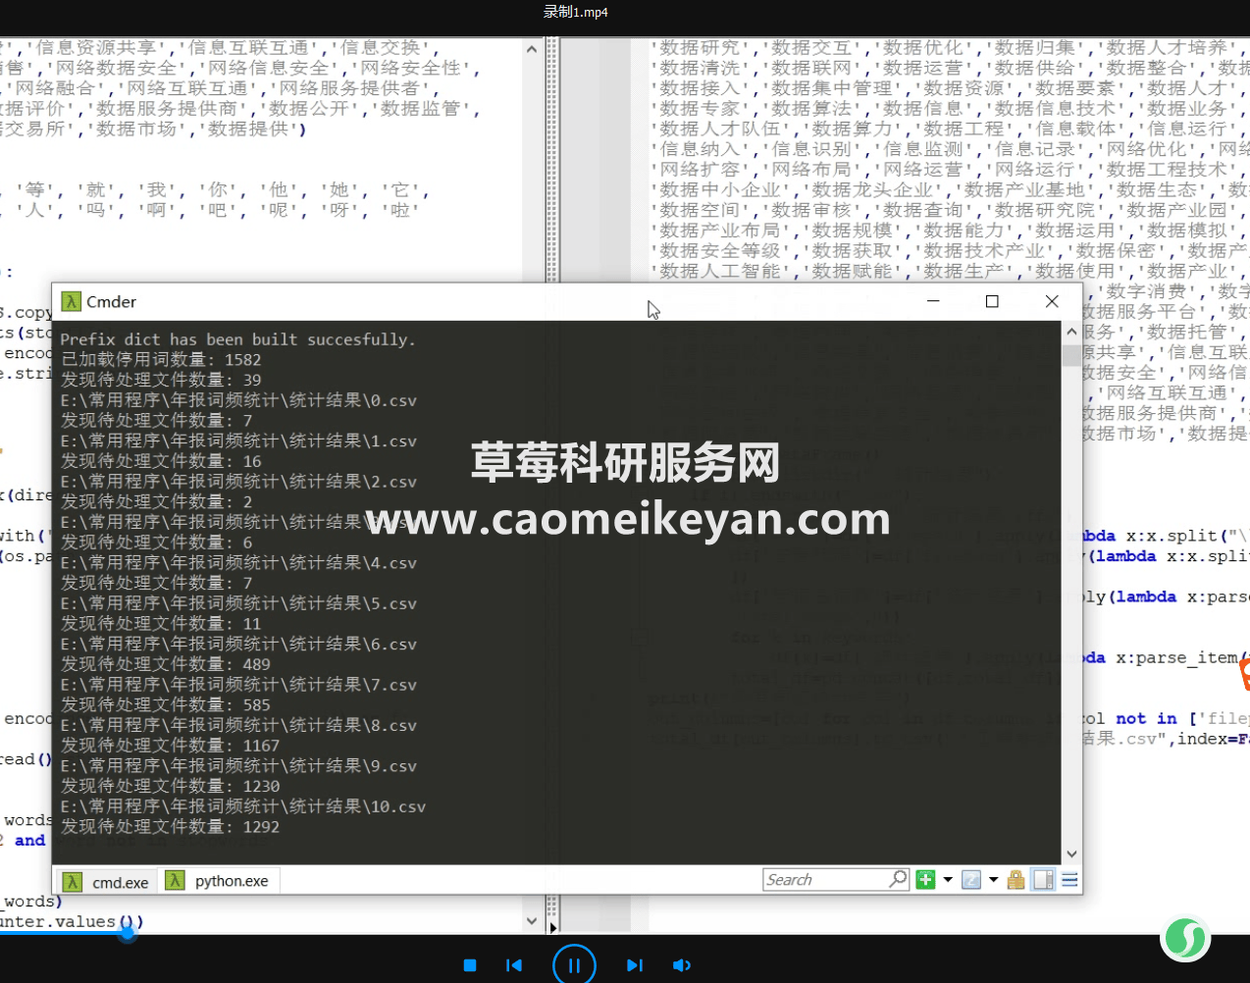
Task: Switch to the python.exe tab
Action: (x=219, y=881)
